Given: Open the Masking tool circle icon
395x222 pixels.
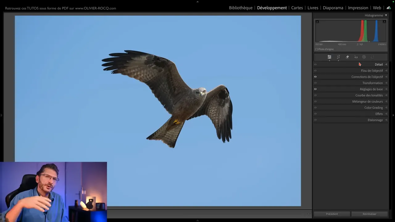Looking at the screenshot, I should click(364, 57).
